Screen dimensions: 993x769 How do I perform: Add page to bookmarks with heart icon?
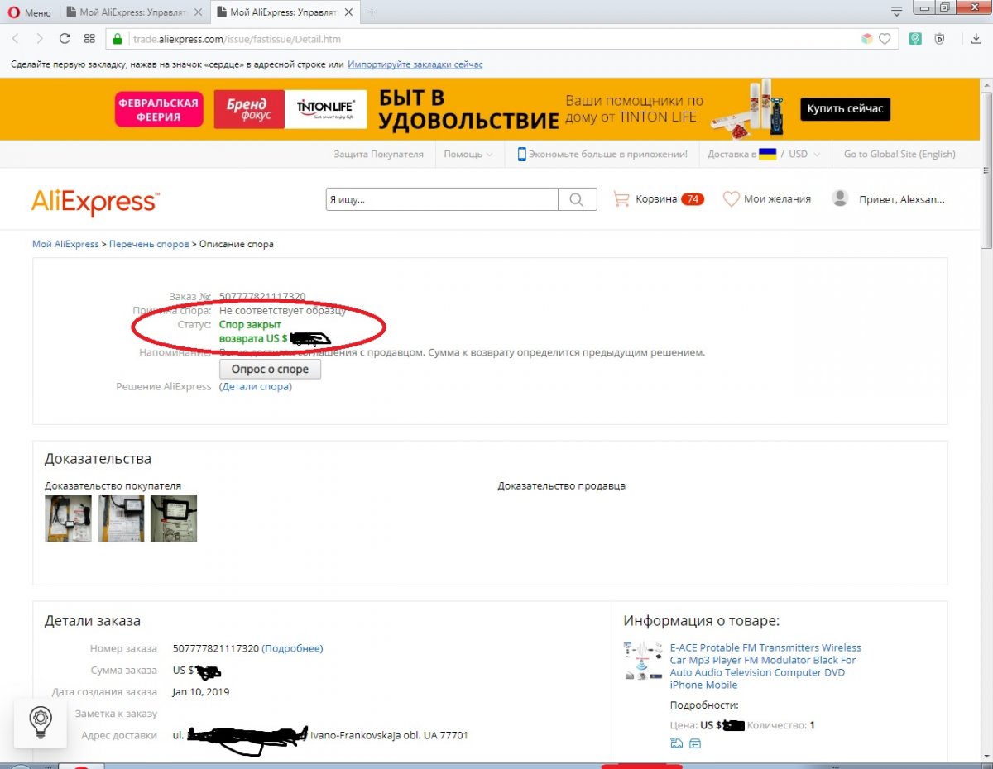click(x=885, y=39)
